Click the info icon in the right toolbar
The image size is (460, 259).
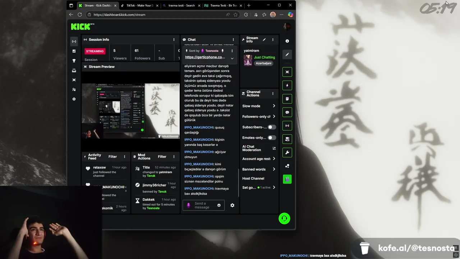287,41
